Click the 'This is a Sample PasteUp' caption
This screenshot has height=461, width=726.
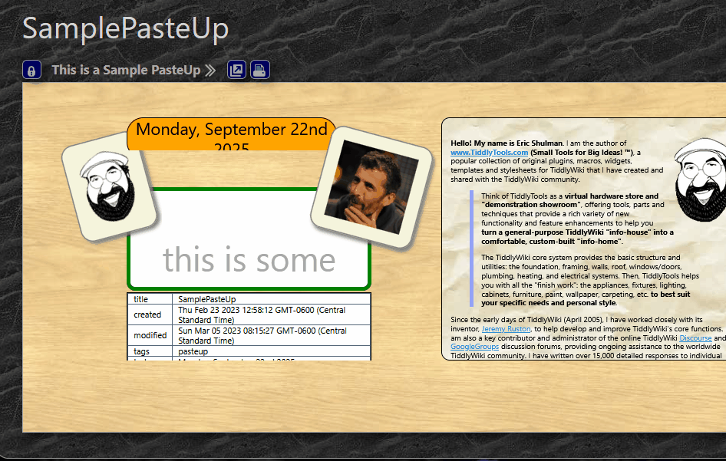(125, 70)
